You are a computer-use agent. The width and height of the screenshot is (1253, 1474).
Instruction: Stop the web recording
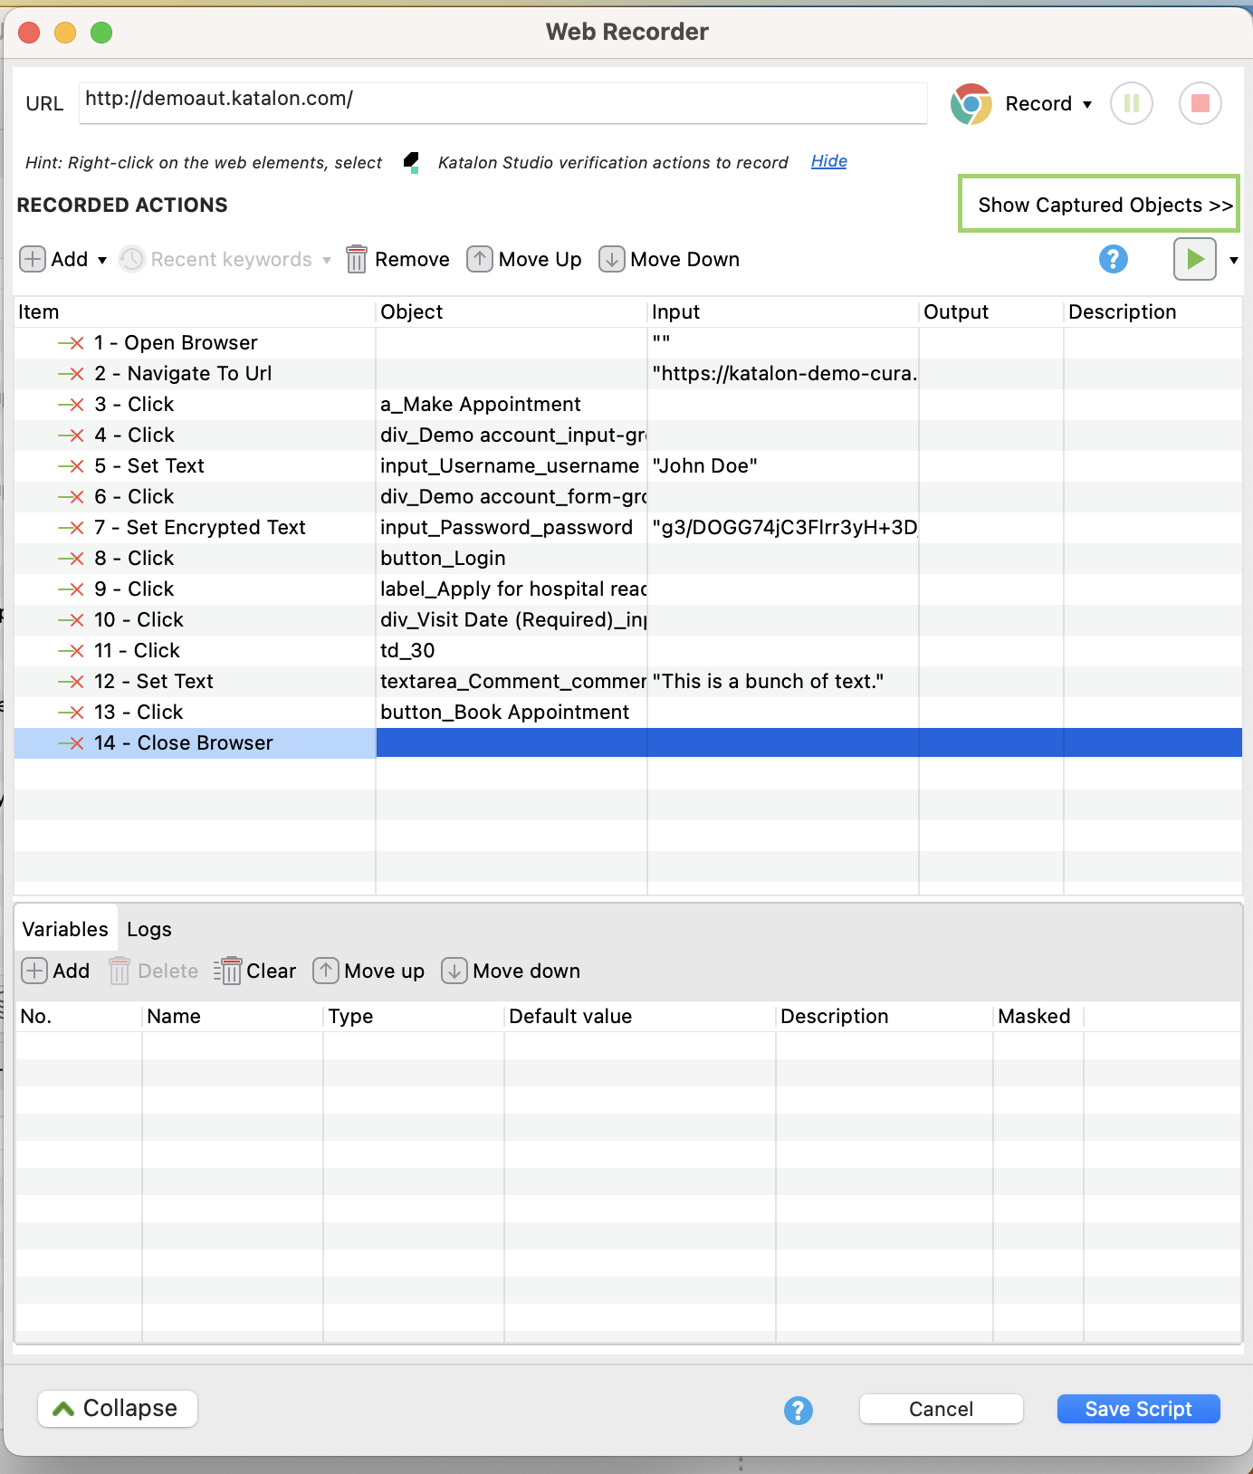coord(1200,103)
